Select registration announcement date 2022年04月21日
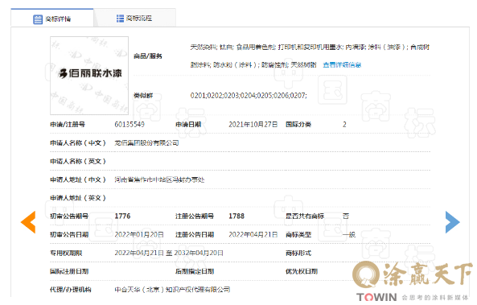 tap(253, 235)
